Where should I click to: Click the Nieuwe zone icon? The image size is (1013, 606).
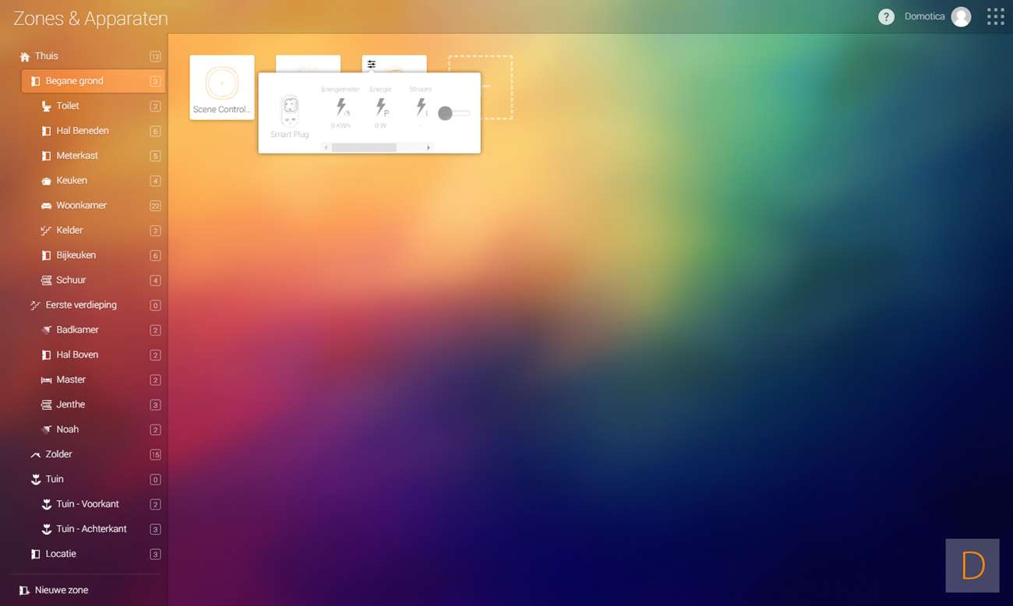(x=25, y=590)
